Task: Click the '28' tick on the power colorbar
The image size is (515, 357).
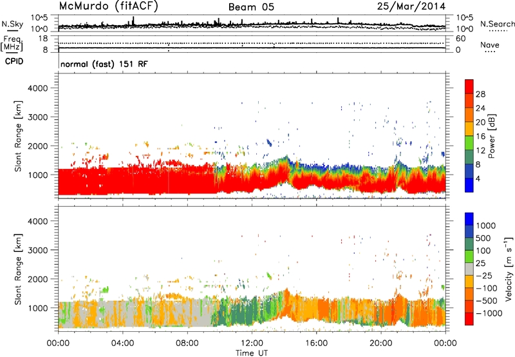Action: point(480,94)
